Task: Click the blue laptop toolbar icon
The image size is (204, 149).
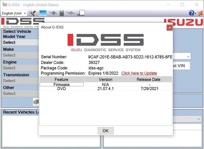Action: point(43,13)
